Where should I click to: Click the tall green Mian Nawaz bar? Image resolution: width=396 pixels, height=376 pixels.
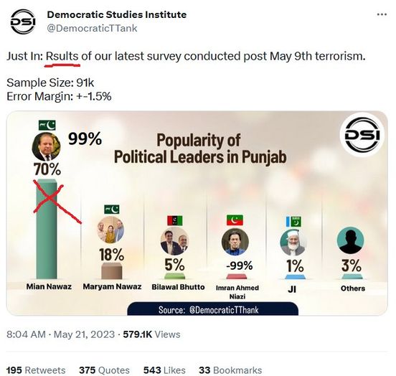click(47, 229)
